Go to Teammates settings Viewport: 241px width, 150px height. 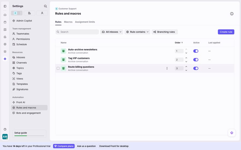[29, 34]
